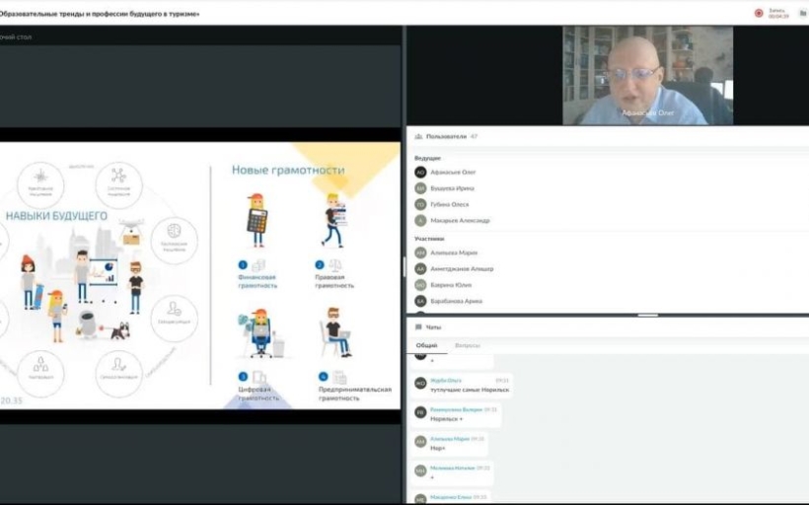Click the presenter webcam video
Image resolution: width=809 pixels, height=505 pixels.
[x=647, y=75]
